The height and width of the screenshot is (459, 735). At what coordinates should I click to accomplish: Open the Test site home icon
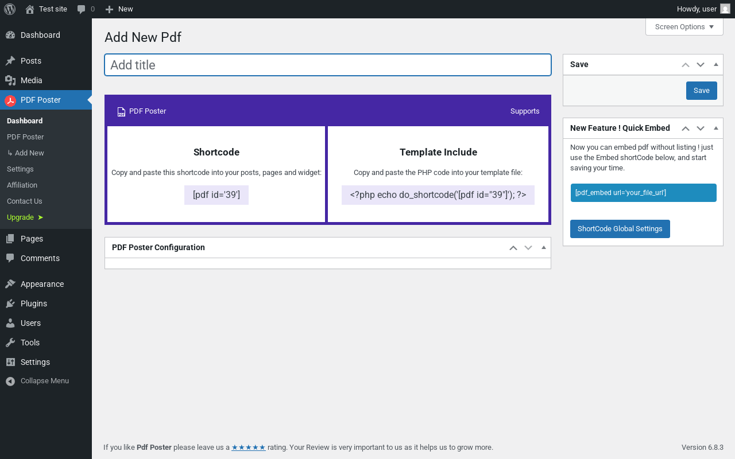click(30, 9)
